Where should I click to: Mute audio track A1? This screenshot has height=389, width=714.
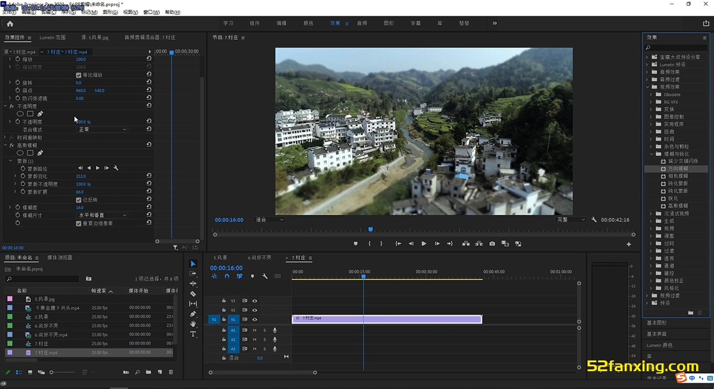(x=255, y=330)
